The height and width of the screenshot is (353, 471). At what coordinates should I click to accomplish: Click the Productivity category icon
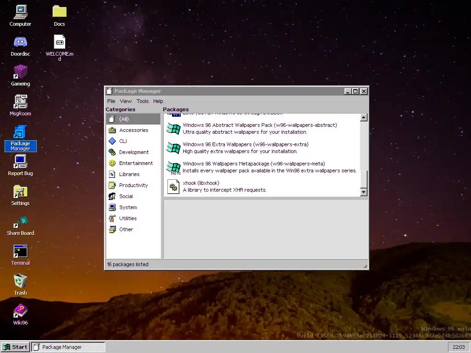tap(112, 185)
